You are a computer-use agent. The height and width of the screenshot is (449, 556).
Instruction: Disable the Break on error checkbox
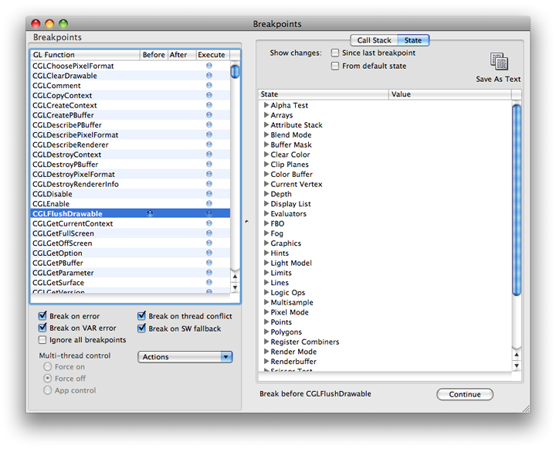point(43,316)
